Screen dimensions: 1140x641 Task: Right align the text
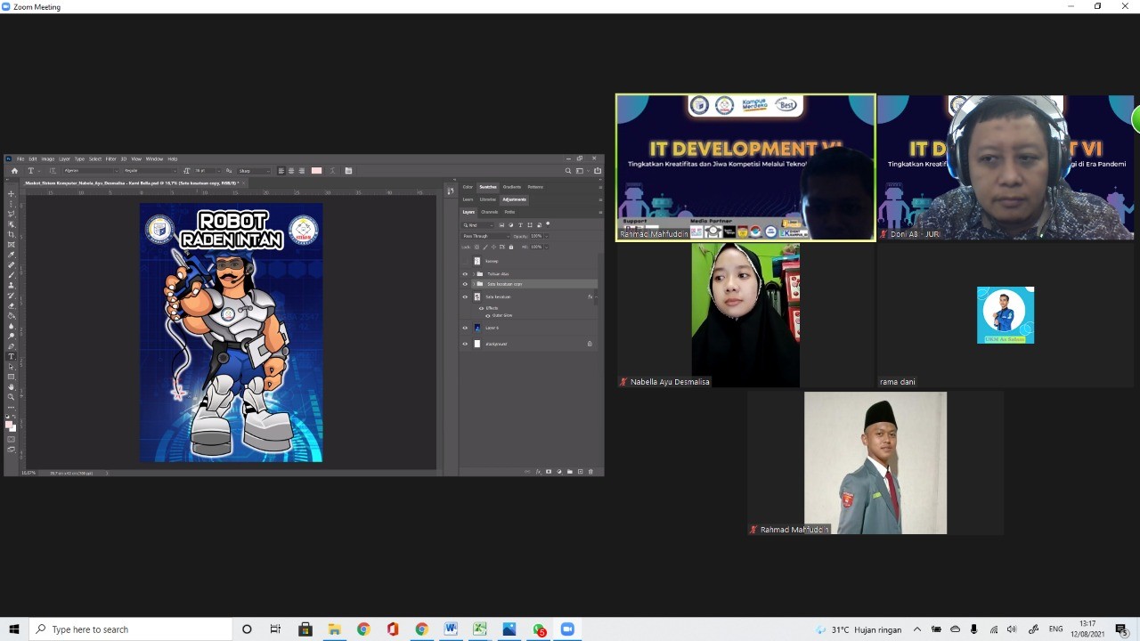click(x=302, y=170)
